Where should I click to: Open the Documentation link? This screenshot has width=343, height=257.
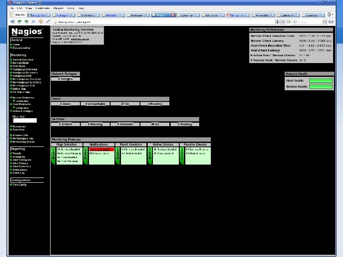point(22,48)
